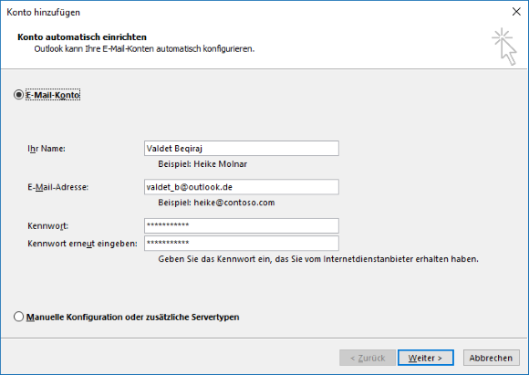Click the Kennwort erneut eingeben field
The image size is (529, 375).
(x=241, y=243)
